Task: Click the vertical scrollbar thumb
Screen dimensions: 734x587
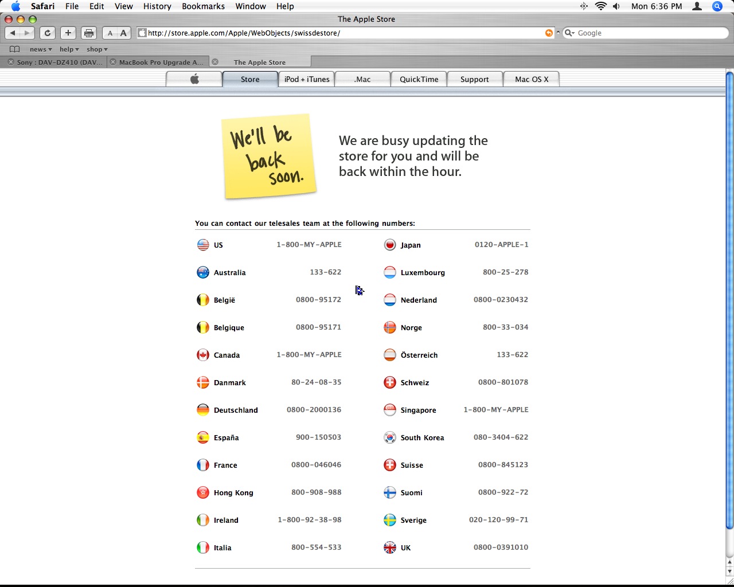Action: 729,300
